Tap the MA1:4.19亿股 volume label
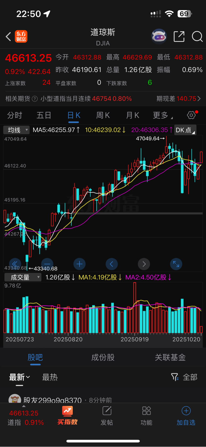Screen dimensions: 206x447 [x=100, y=277]
